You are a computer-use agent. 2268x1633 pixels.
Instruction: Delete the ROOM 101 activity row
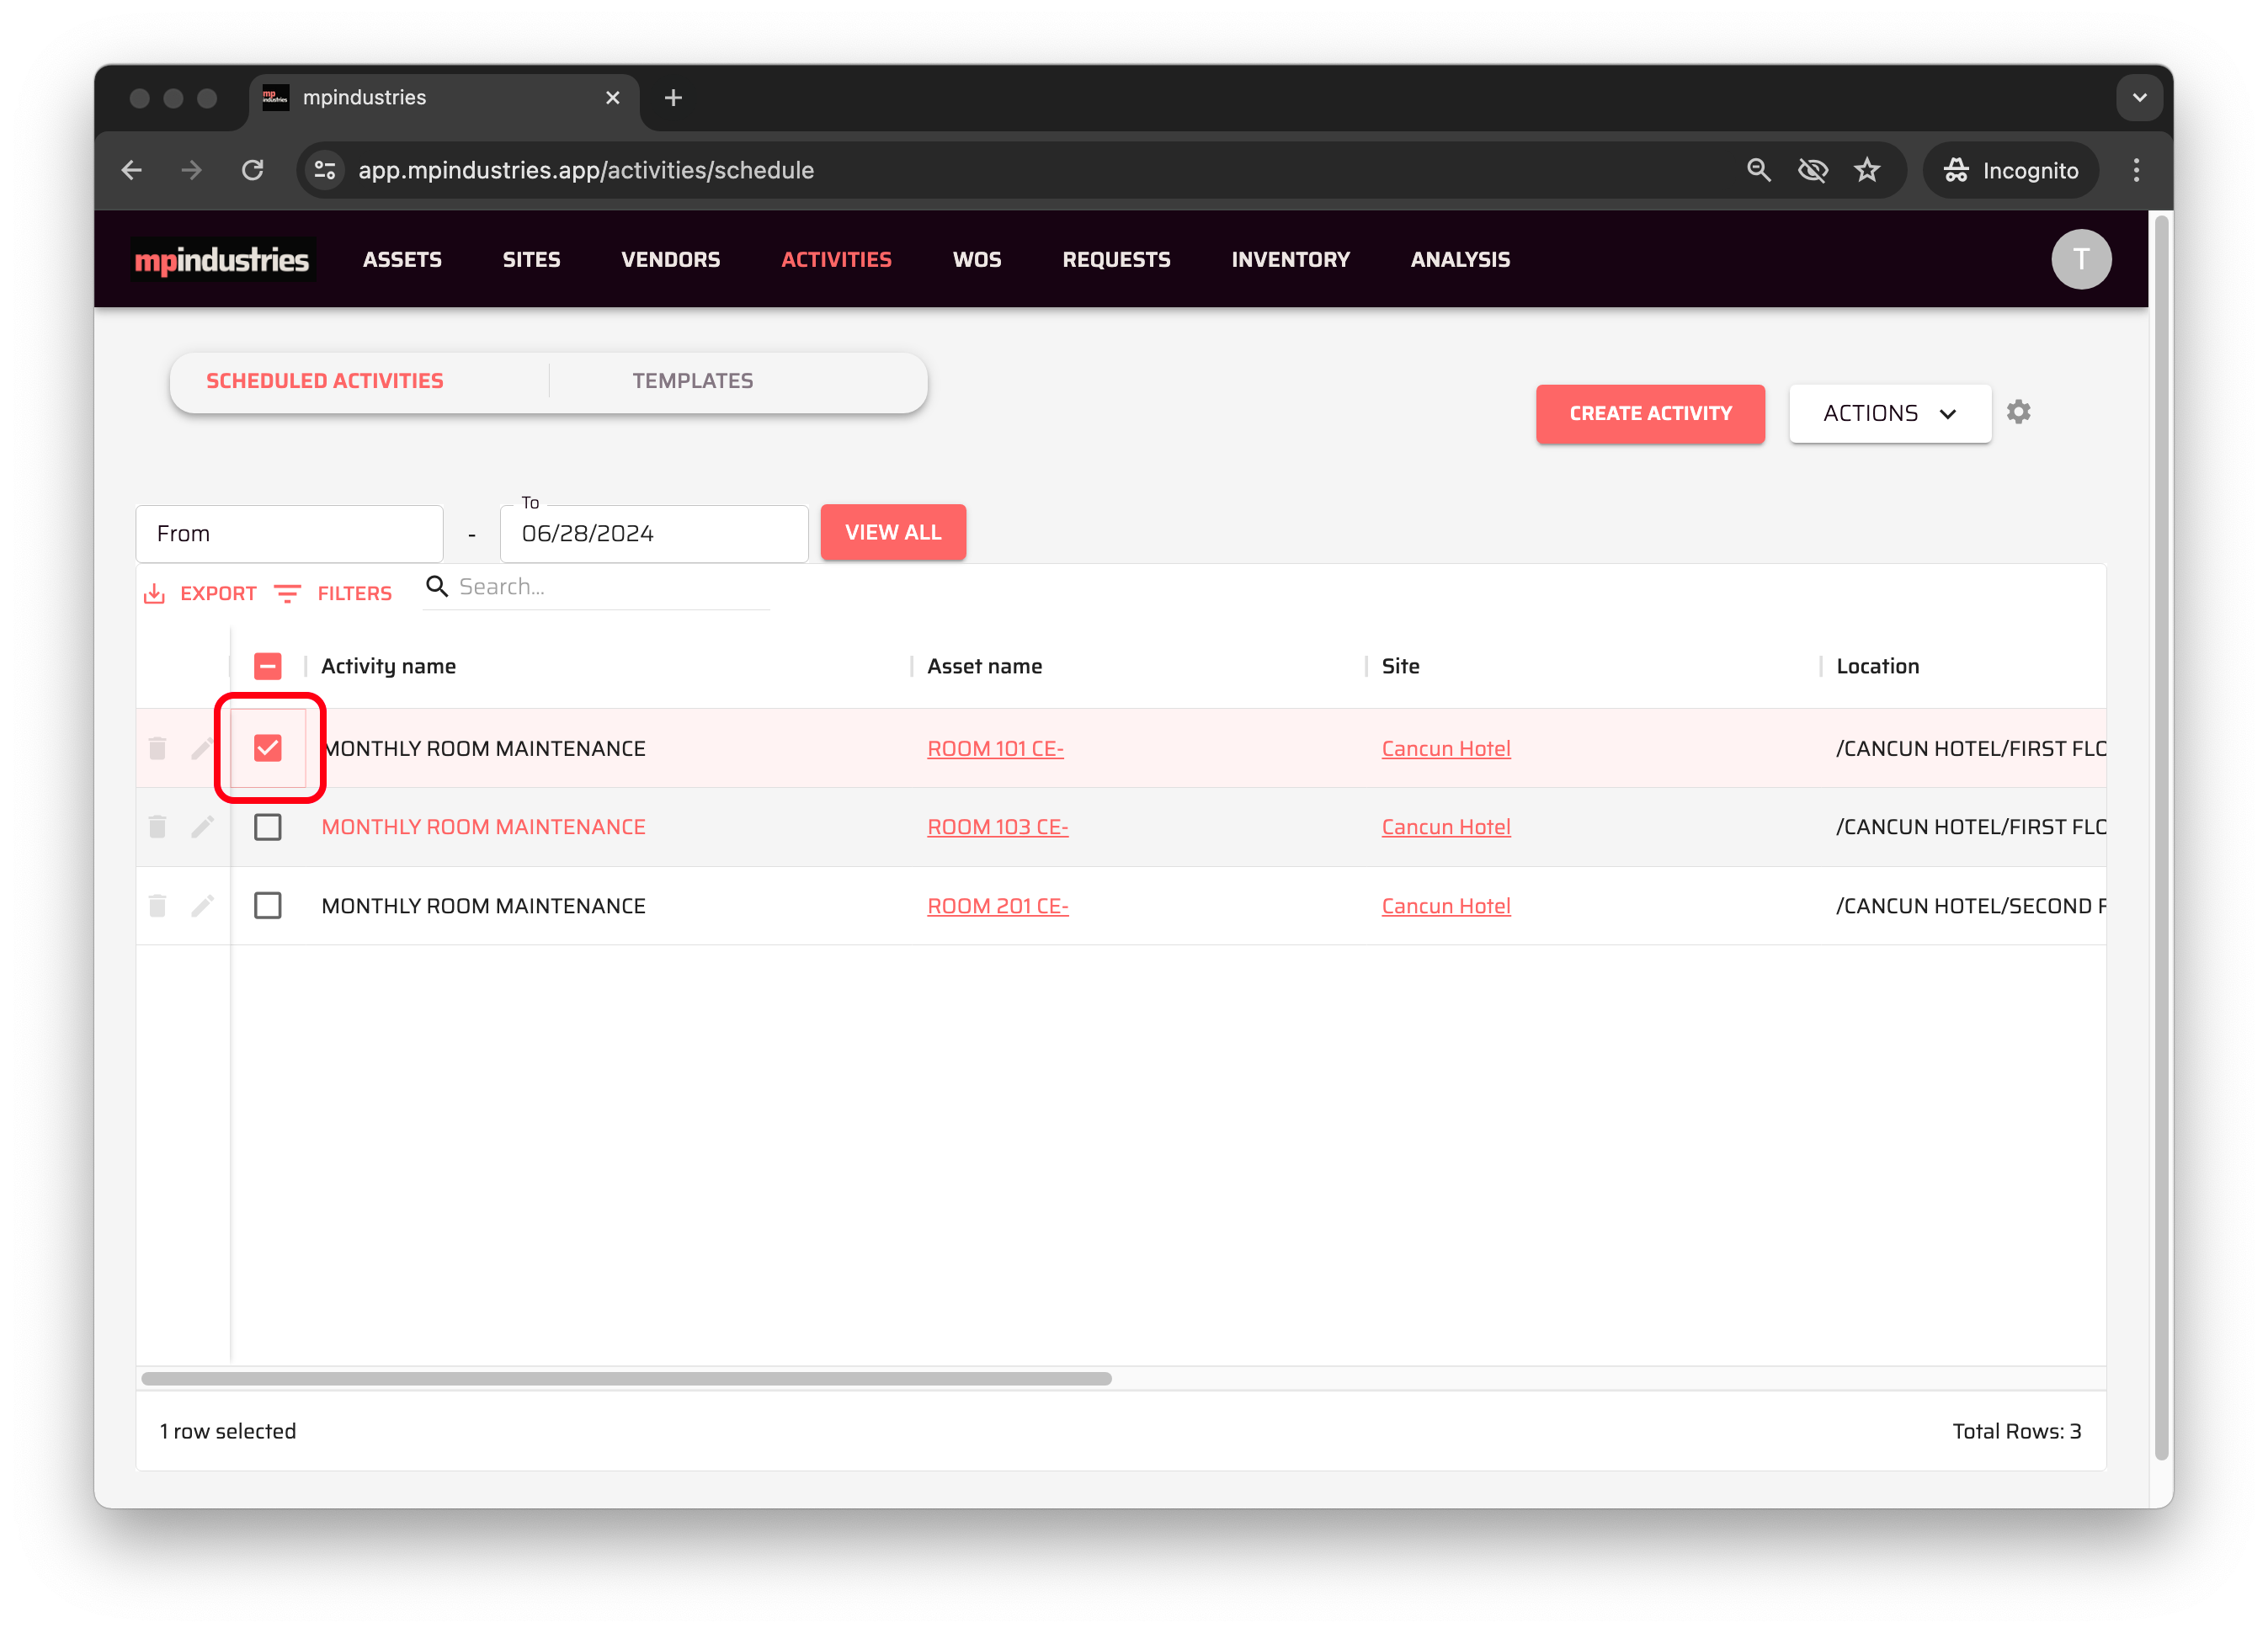click(157, 748)
